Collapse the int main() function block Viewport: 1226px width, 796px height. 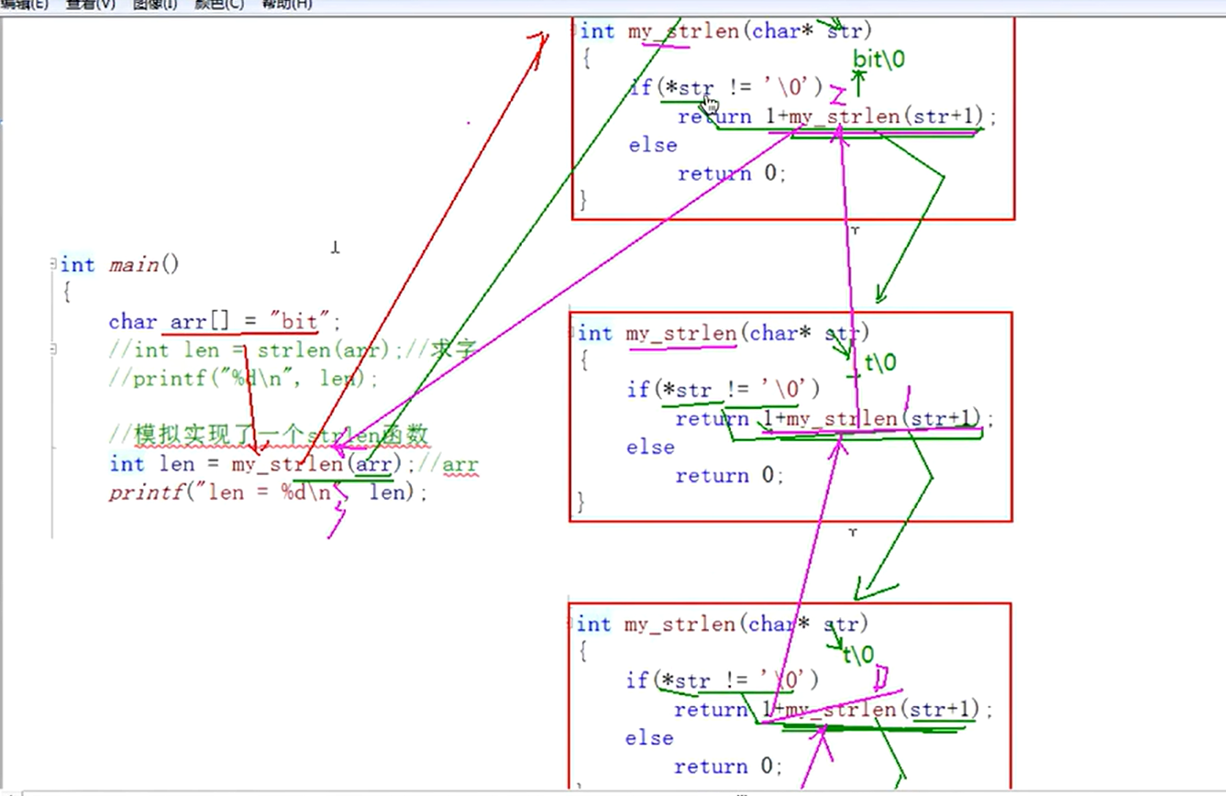tap(53, 265)
